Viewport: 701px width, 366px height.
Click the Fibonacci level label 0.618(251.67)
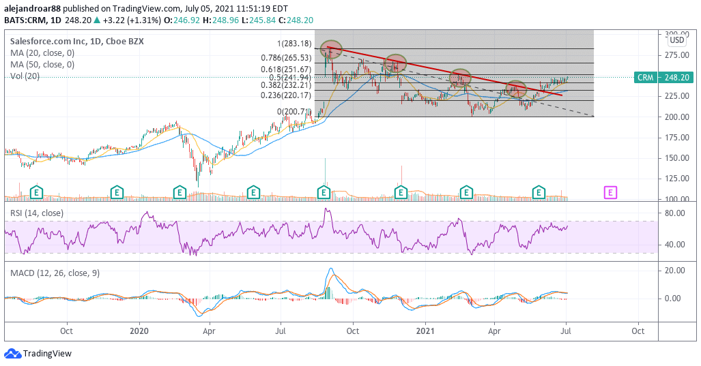(286, 70)
